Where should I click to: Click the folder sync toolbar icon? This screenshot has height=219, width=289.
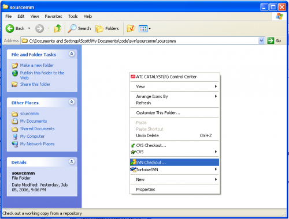[x=131, y=29]
